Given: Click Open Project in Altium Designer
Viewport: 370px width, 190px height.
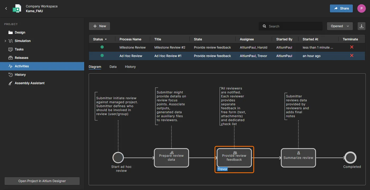Looking at the screenshot, I should tap(42, 181).
